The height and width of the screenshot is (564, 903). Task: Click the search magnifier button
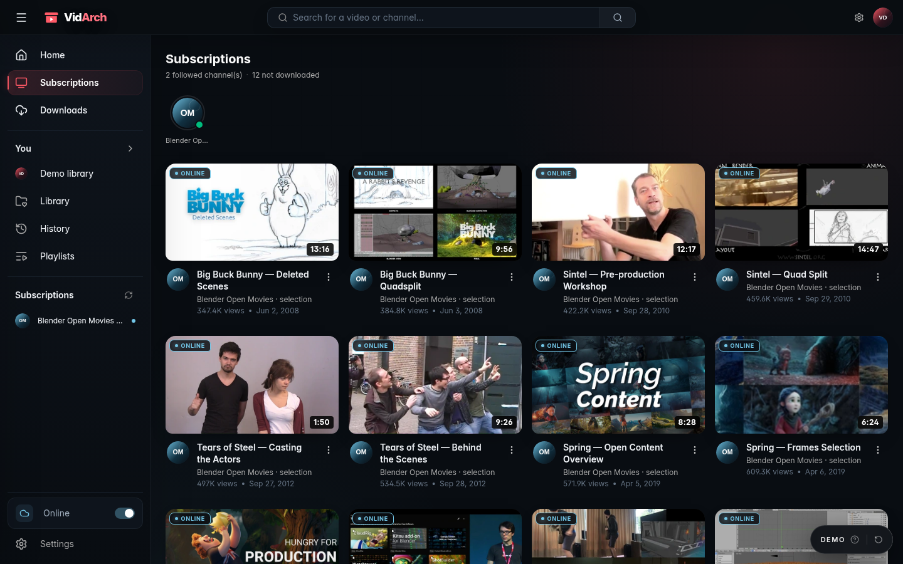[x=618, y=18]
